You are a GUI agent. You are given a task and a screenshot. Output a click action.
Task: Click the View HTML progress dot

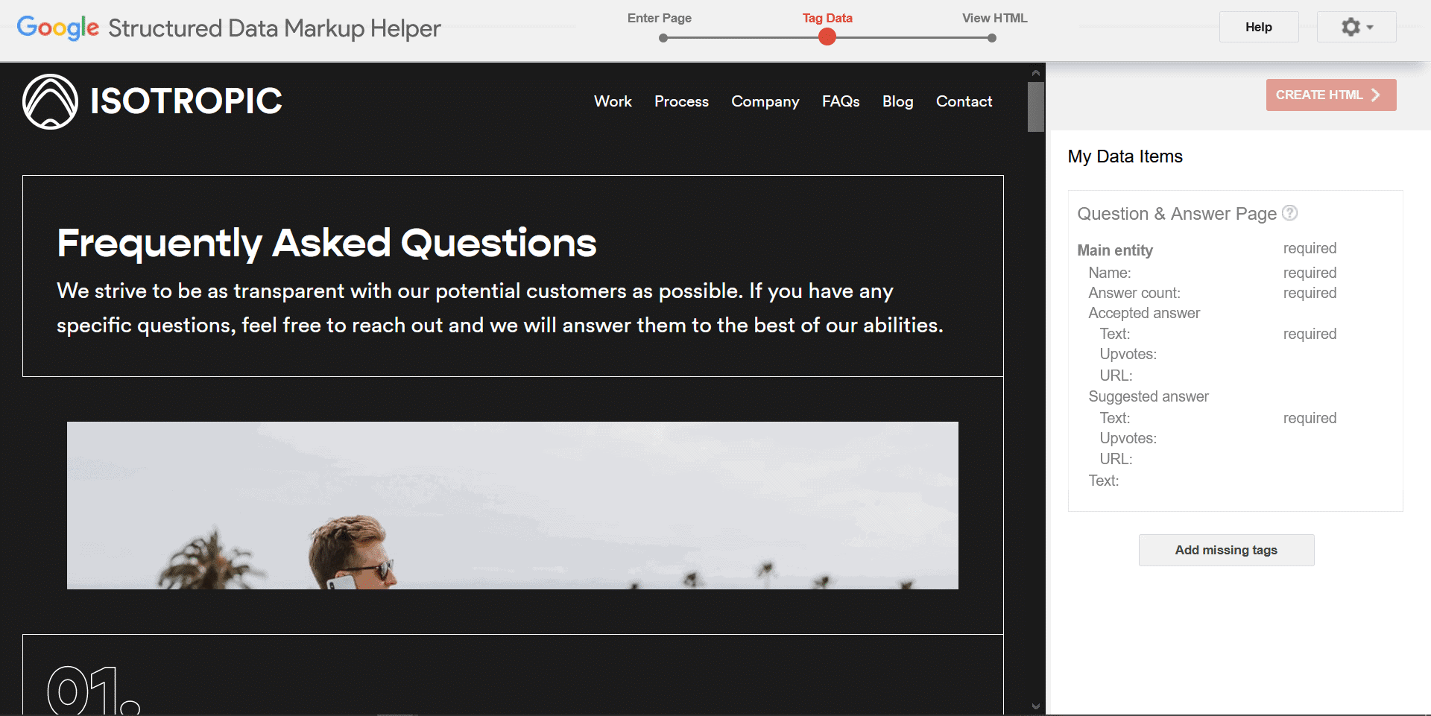point(992,38)
